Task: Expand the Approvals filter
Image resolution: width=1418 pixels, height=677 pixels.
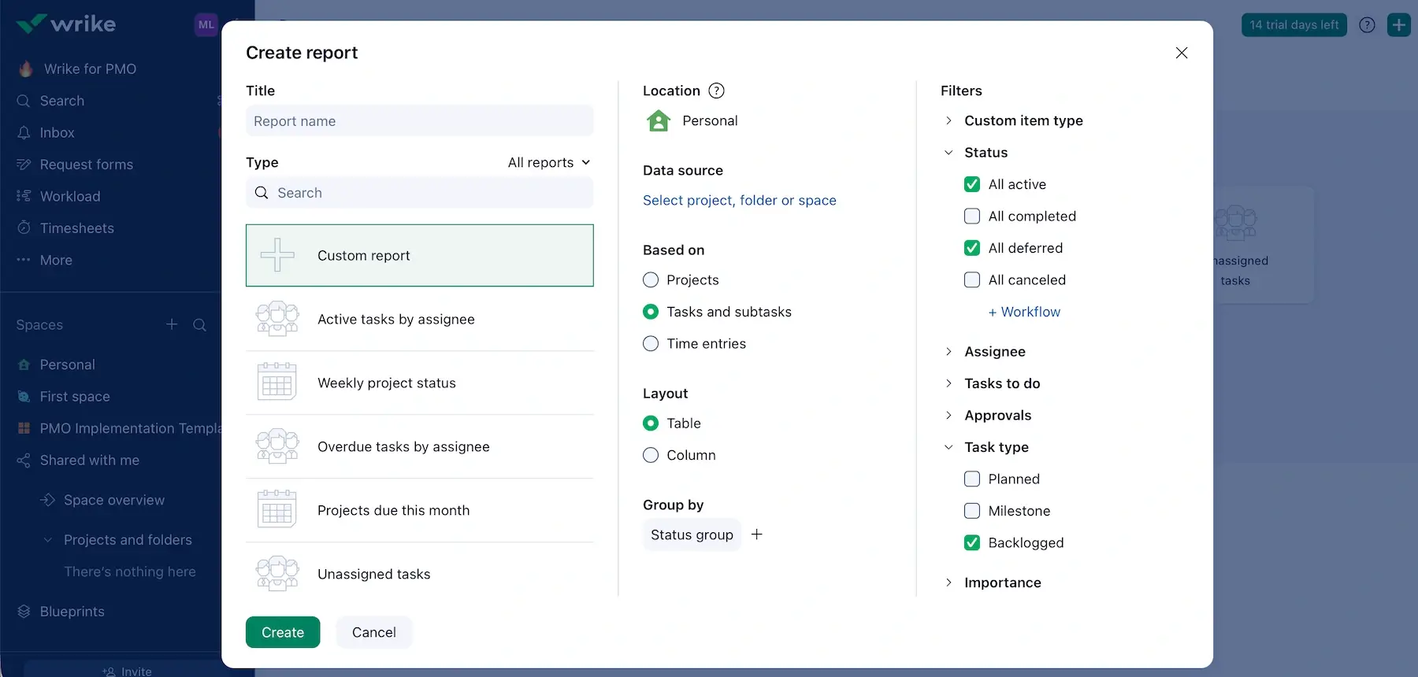Action: click(x=948, y=416)
